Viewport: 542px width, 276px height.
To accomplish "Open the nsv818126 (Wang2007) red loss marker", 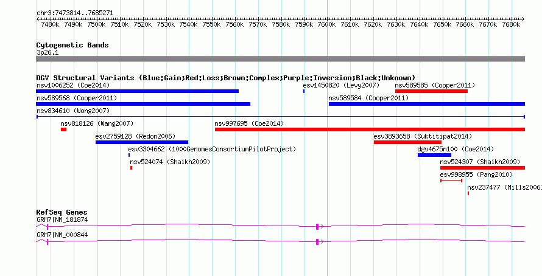I will (x=63, y=129).
